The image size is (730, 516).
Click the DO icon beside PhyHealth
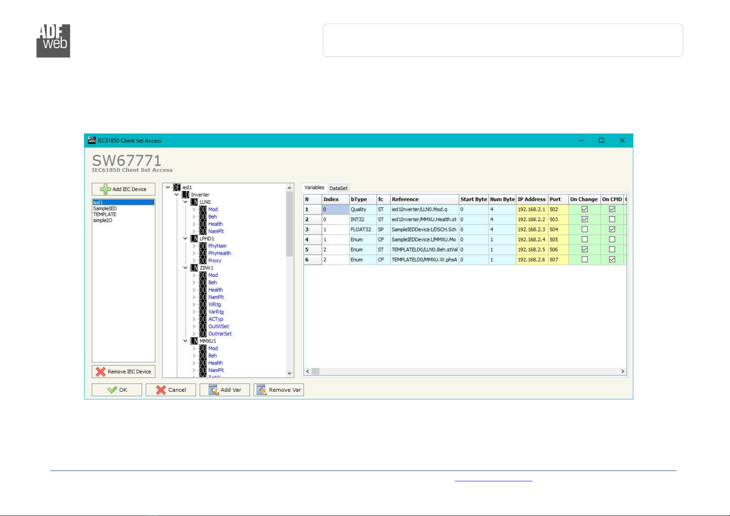tap(203, 253)
